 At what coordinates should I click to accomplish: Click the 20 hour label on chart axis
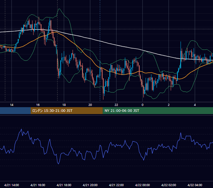point(90,105)
